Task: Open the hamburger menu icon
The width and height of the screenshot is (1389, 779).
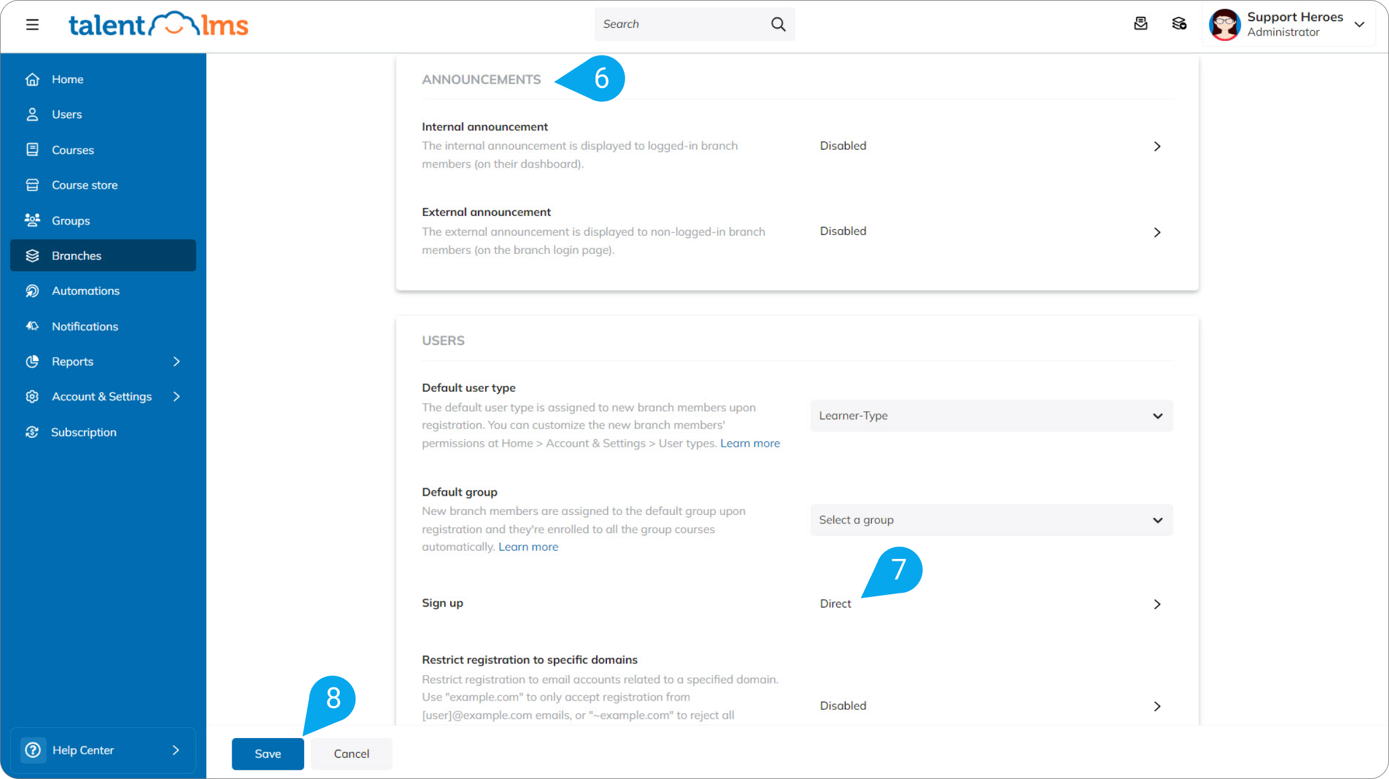Action: coord(33,24)
